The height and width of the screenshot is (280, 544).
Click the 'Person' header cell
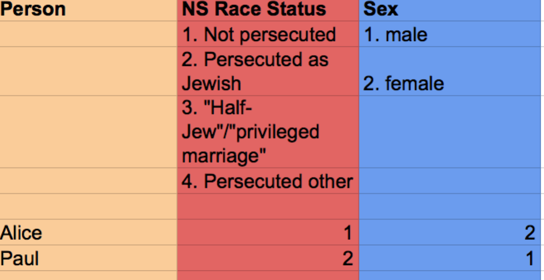point(88,10)
